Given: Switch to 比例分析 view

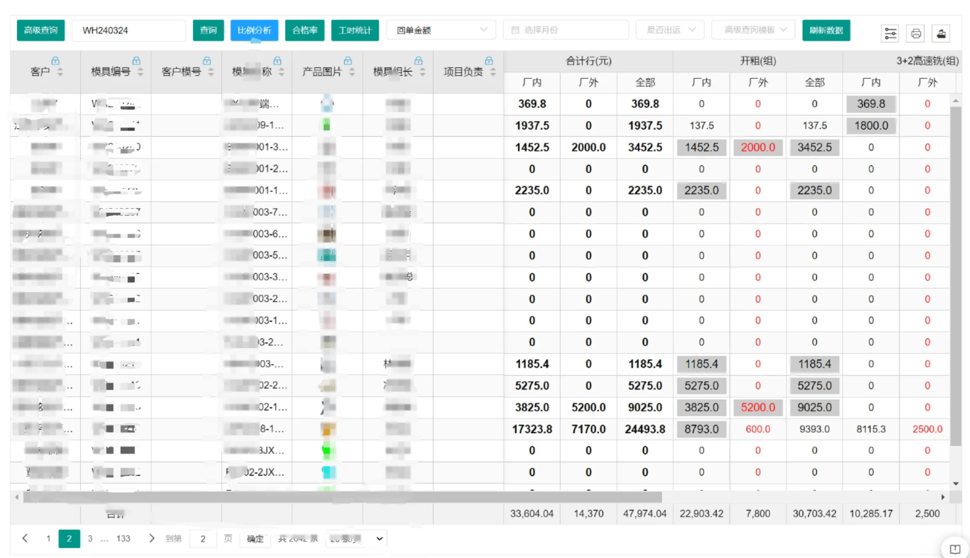Looking at the screenshot, I should (254, 30).
